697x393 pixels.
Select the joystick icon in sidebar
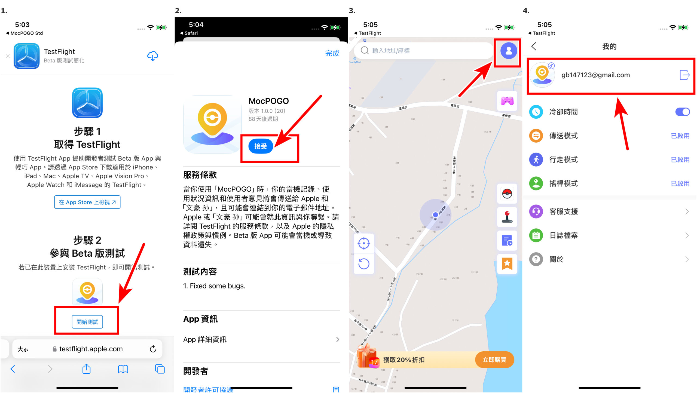[x=507, y=218]
